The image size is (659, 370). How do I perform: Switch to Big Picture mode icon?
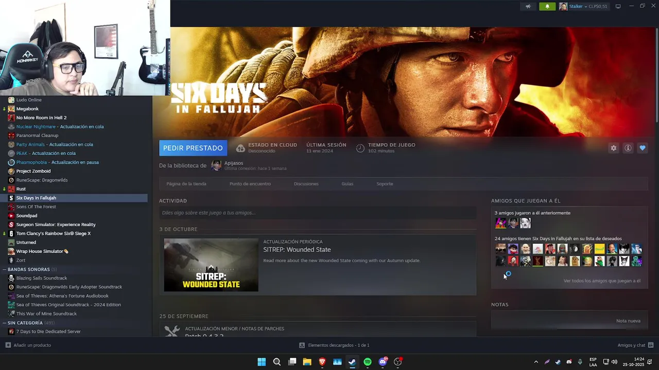pyautogui.click(x=618, y=7)
